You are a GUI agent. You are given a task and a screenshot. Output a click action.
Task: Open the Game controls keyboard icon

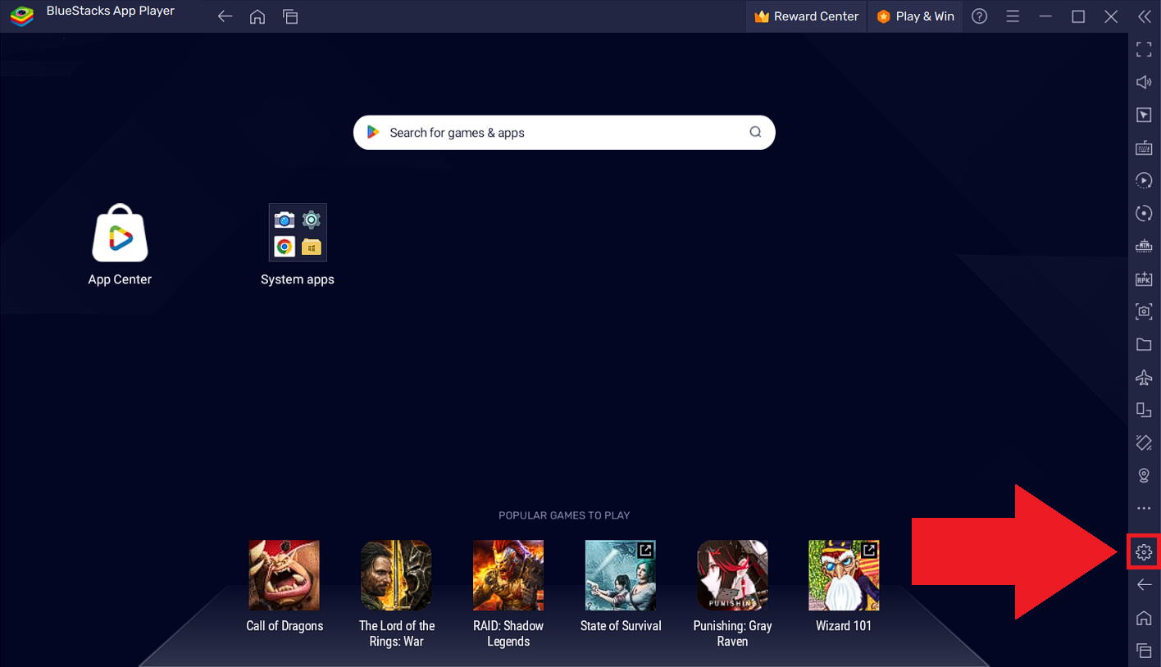point(1144,147)
